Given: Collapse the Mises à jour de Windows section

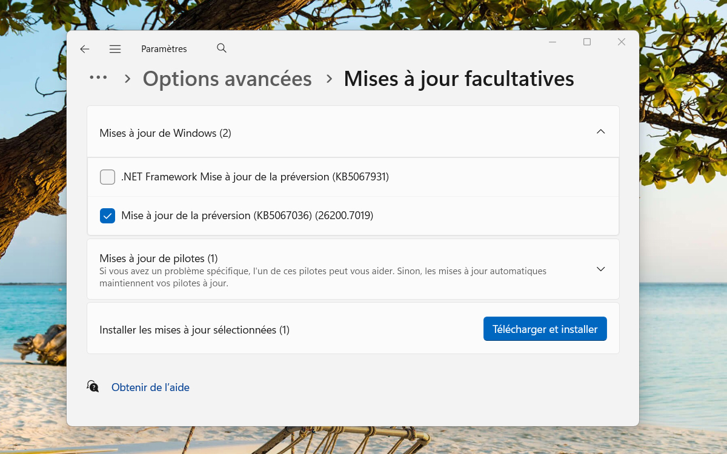Looking at the screenshot, I should point(600,131).
